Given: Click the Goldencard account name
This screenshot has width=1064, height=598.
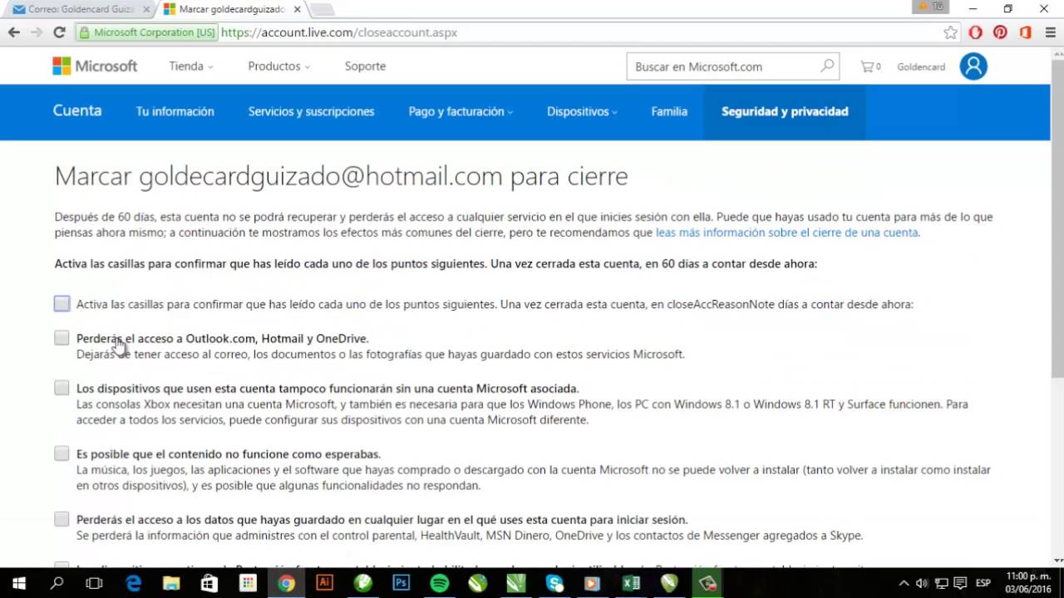Looking at the screenshot, I should pos(921,66).
